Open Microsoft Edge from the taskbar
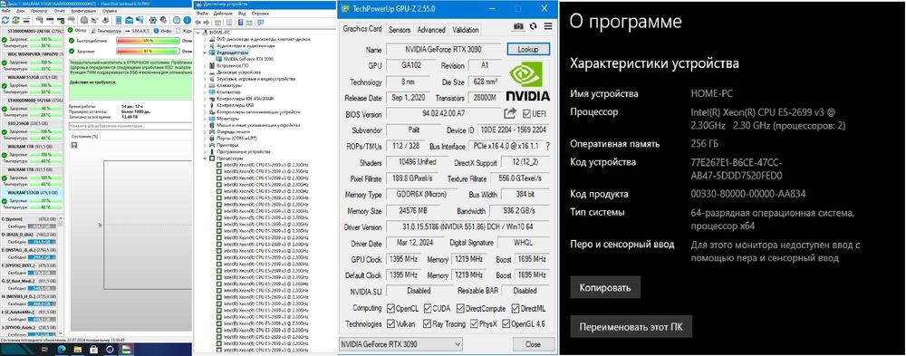 62,349
